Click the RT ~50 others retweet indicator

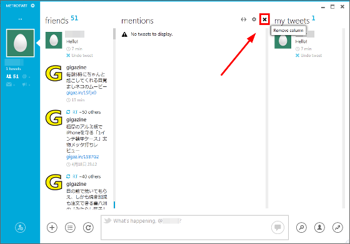point(84,112)
